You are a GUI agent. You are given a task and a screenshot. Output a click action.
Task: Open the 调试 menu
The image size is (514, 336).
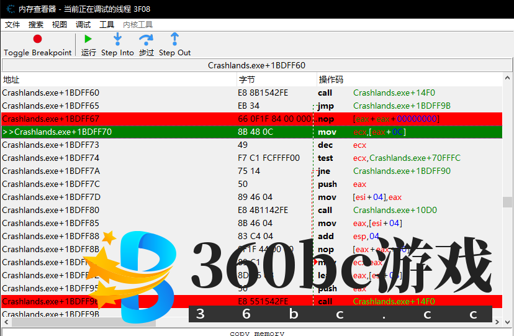point(83,25)
